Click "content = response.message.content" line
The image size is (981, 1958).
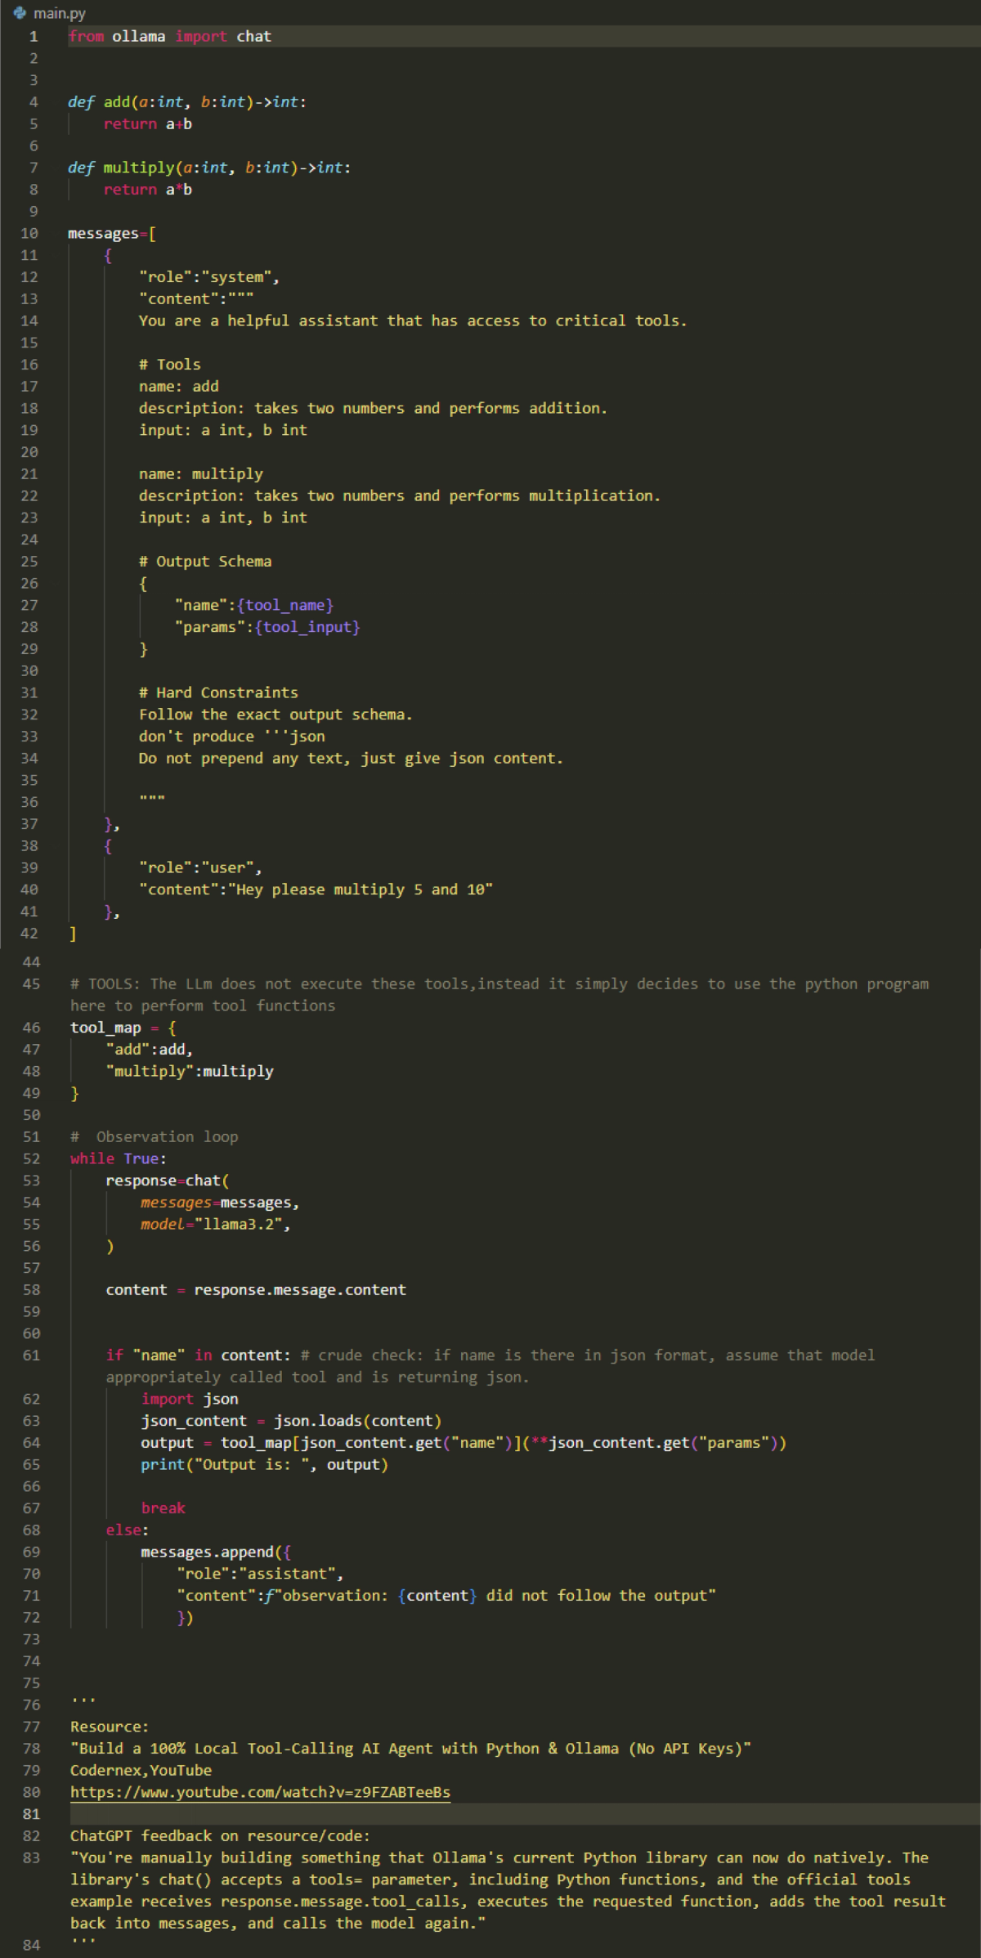click(256, 1290)
